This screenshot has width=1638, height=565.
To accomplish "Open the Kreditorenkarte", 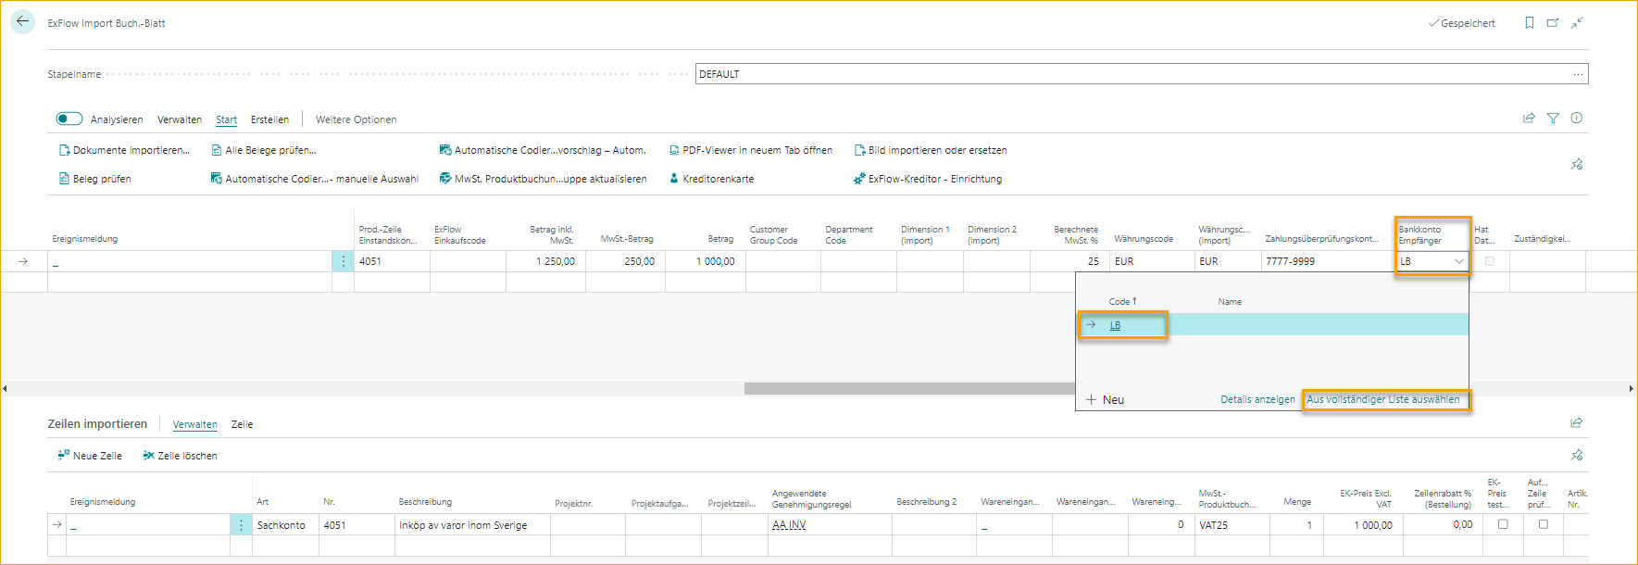I will click(711, 179).
